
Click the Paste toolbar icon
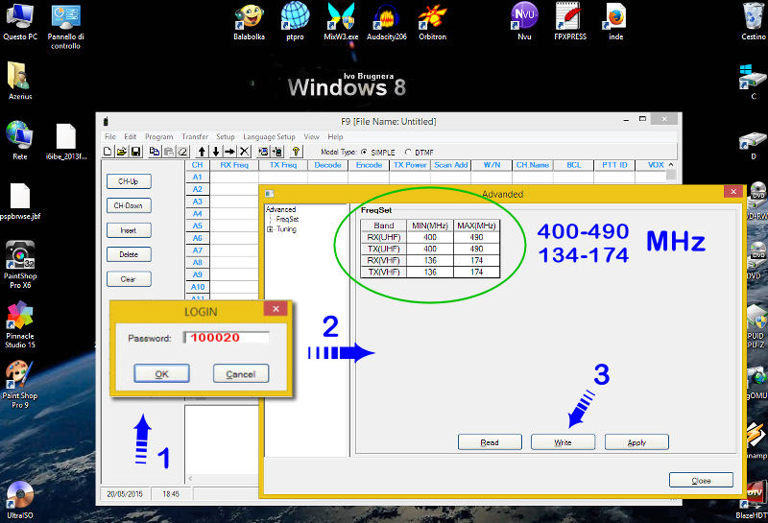[x=169, y=152]
